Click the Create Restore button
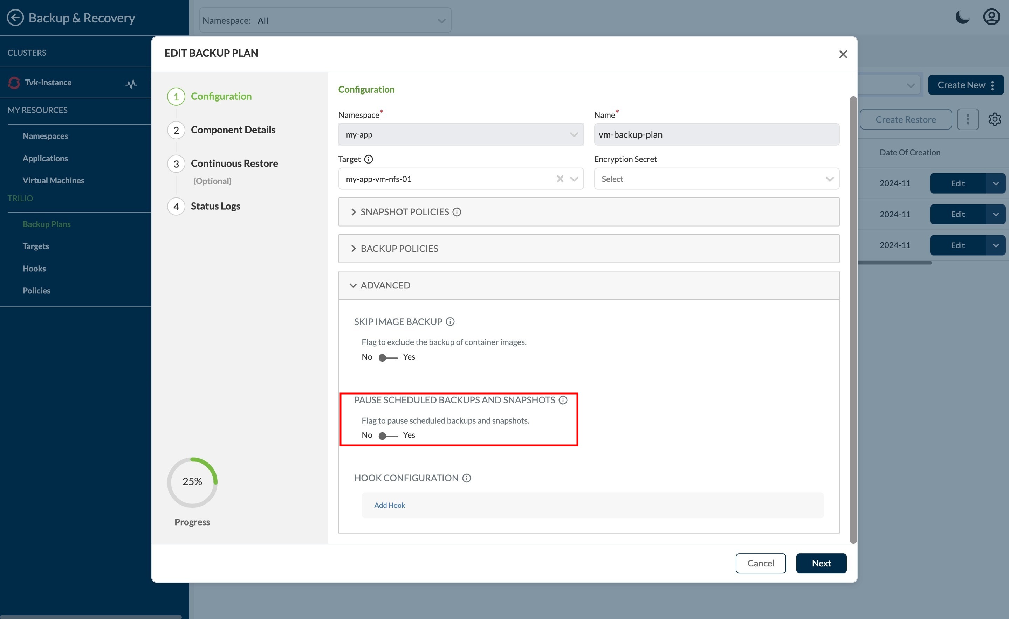1009x619 pixels. pyautogui.click(x=905, y=119)
